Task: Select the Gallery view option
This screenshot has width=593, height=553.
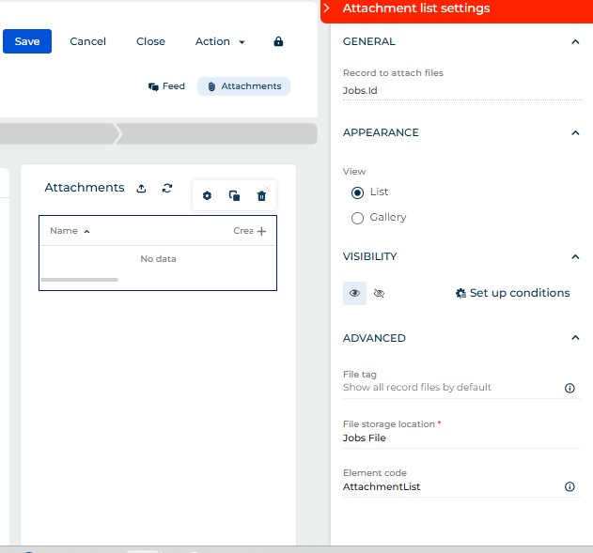Action: [x=357, y=218]
